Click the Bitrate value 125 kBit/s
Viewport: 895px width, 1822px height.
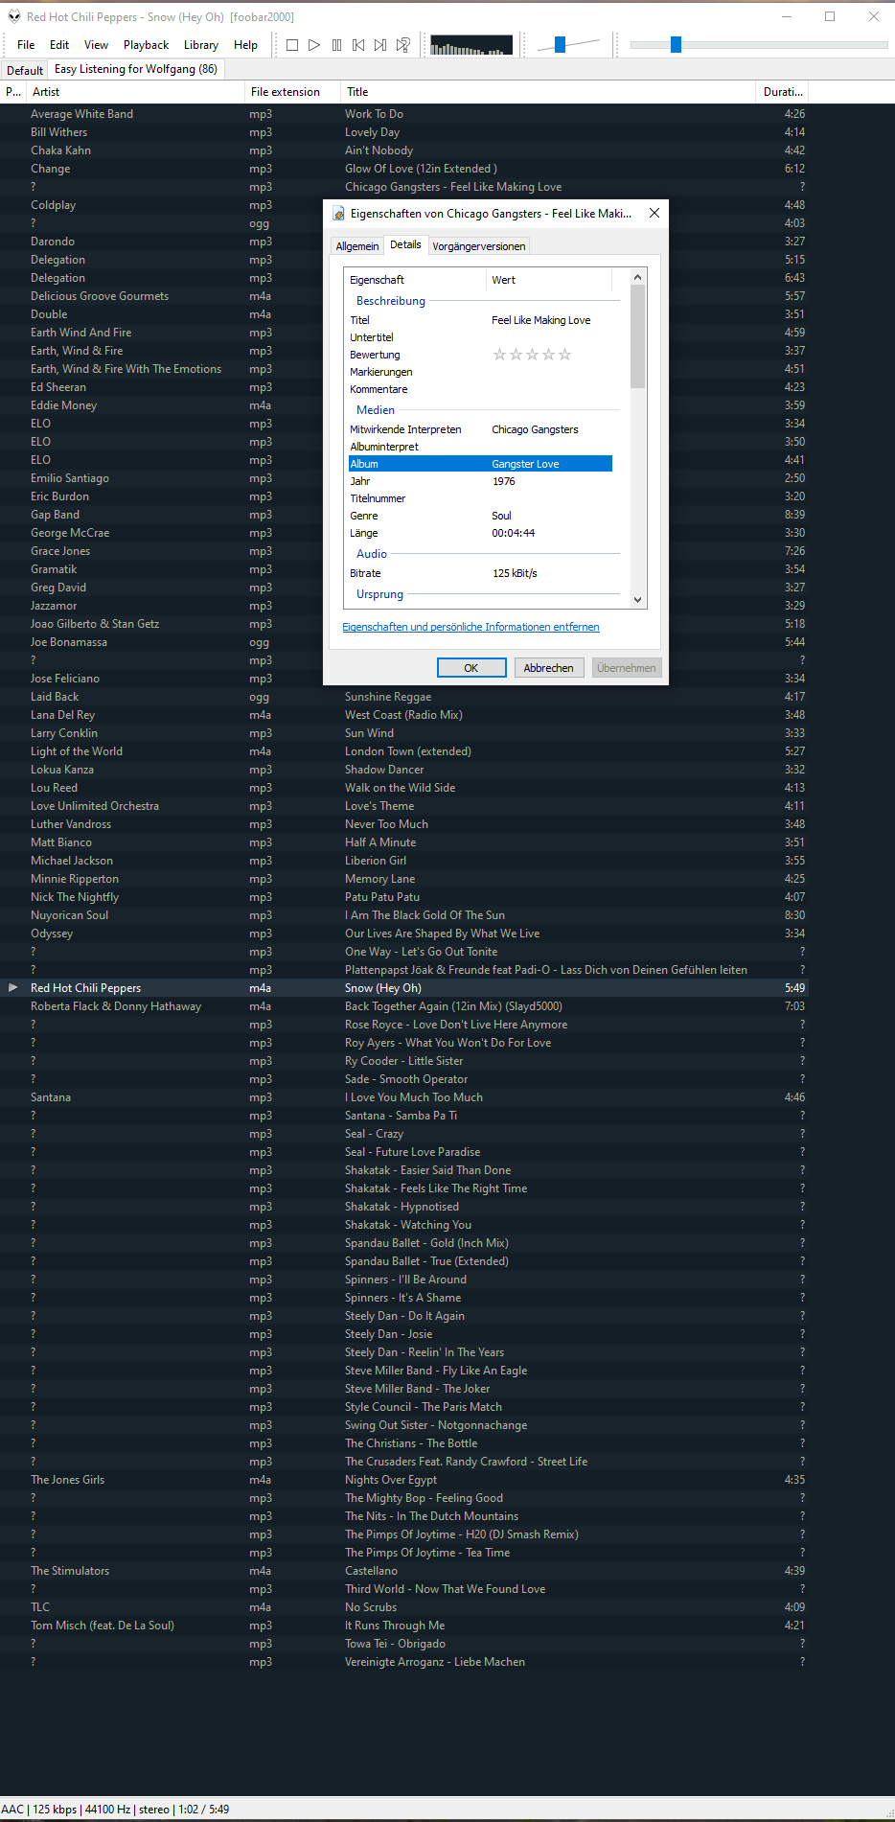pos(515,573)
